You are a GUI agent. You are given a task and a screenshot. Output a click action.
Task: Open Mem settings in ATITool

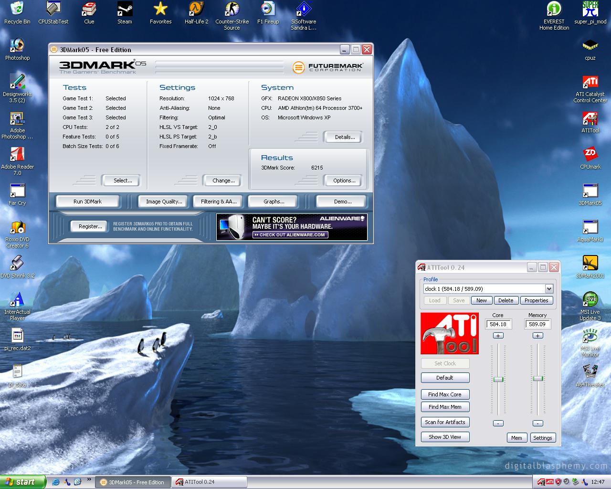click(516, 438)
